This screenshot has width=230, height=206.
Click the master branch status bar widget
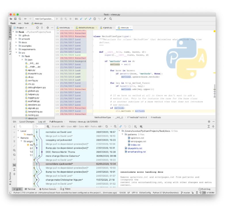tap(185, 193)
